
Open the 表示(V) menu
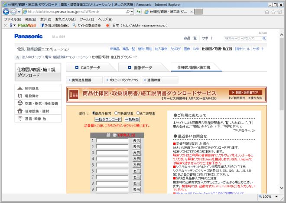point(45,20)
